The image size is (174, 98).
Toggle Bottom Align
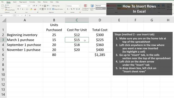click(45, 6)
